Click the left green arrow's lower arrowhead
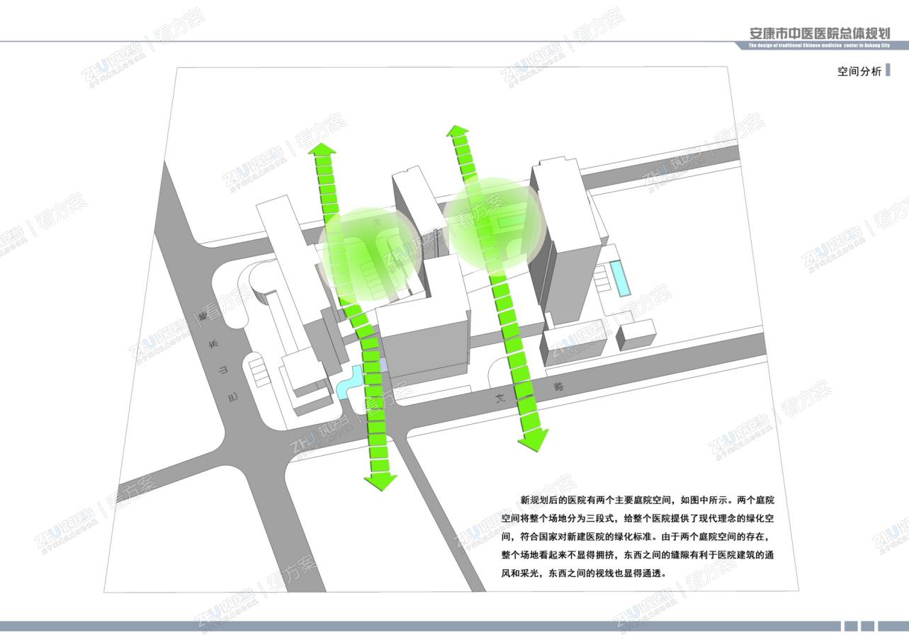Viewport: 909px width, 642px height. tap(380, 483)
